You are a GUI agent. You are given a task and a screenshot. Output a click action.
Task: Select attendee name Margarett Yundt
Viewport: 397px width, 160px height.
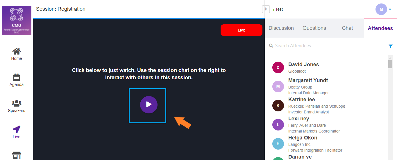pos(308,80)
